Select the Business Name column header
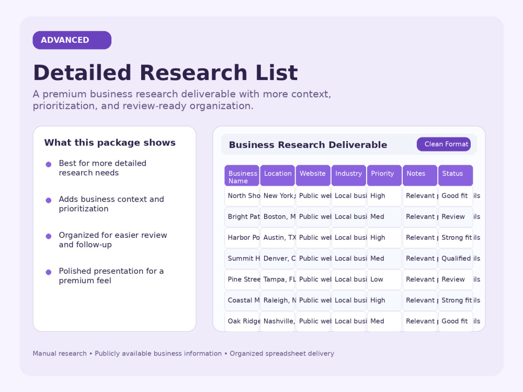The width and height of the screenshot is (523, 392). coord(242,175)
